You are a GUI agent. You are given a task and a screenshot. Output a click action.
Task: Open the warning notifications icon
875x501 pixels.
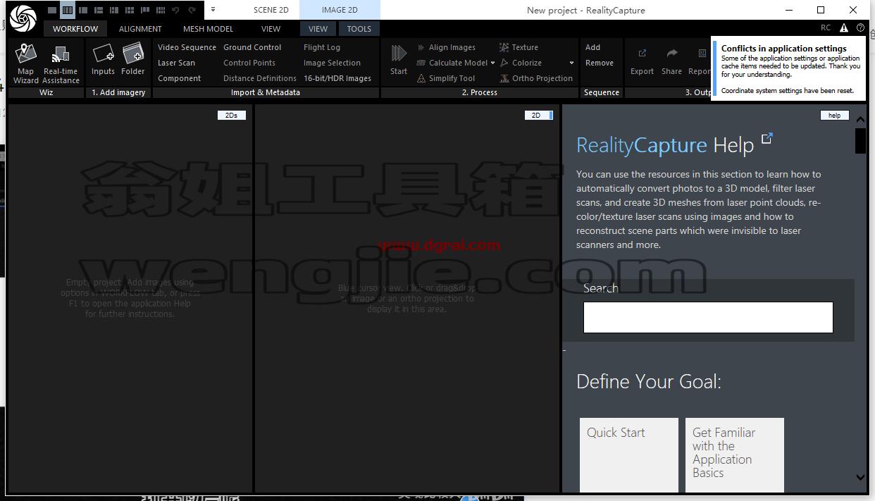(x=844, y=28)
